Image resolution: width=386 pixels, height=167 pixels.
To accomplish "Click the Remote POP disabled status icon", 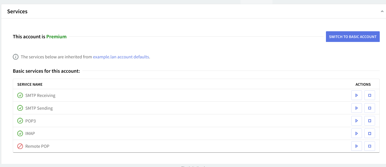I will tap(20, 146).
